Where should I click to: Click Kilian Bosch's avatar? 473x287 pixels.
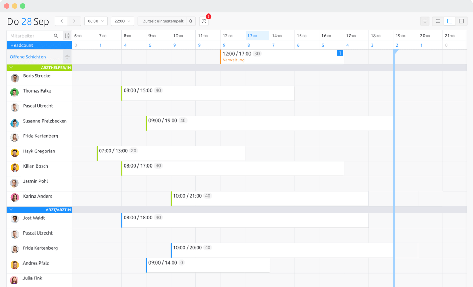point(15,168)
